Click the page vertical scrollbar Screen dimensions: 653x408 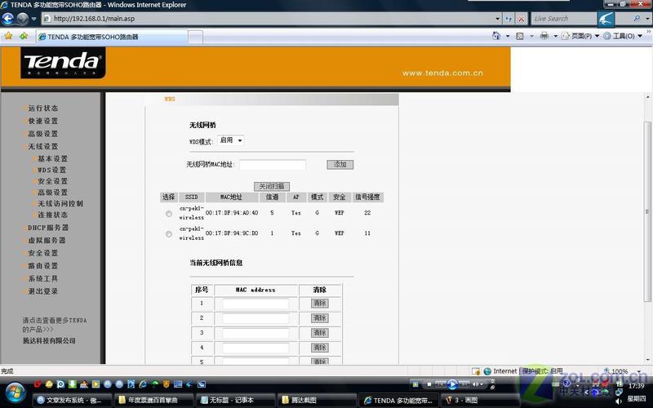click(x=647, y=211)
